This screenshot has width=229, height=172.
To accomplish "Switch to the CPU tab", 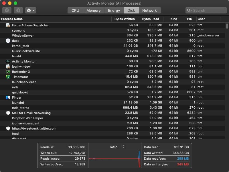I will pos(75,10).
